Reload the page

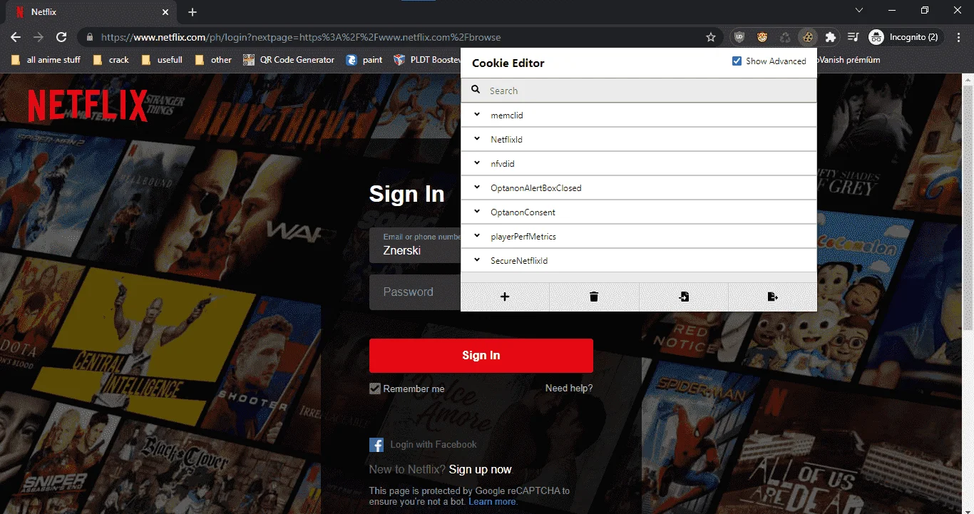[x=61, y=37]
